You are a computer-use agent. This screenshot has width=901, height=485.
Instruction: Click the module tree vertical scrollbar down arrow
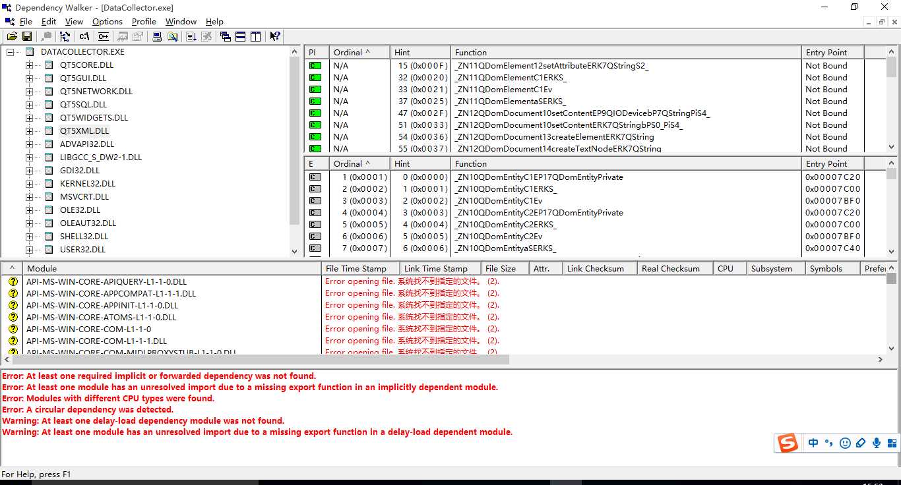pyautogui.click(x=295, y=251)
